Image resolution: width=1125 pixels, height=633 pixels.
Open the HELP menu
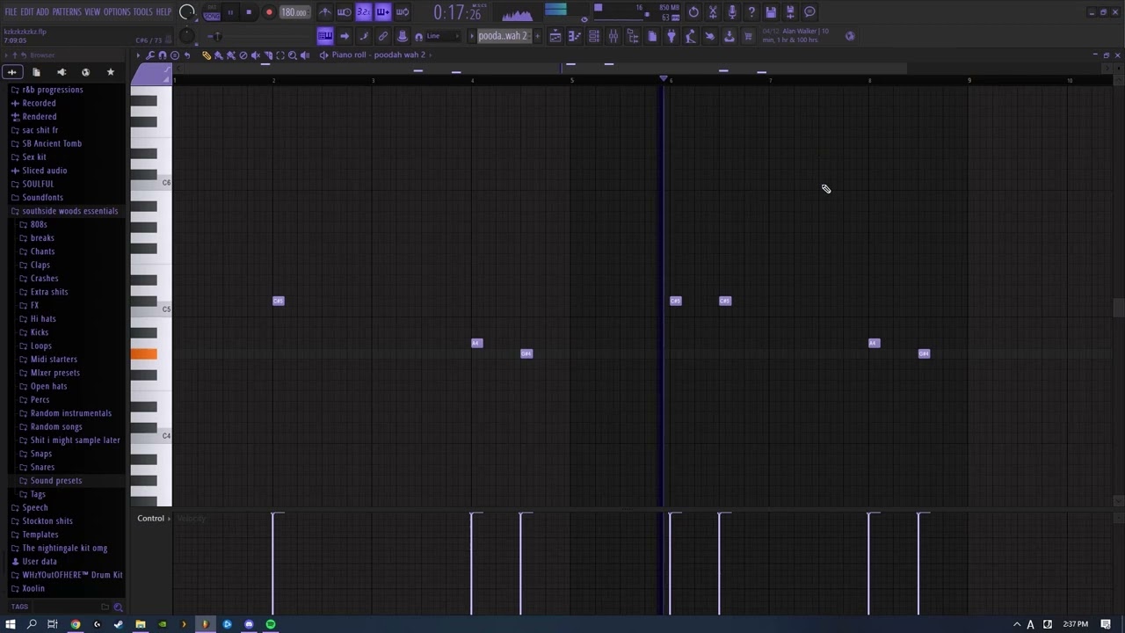[163, 12]
